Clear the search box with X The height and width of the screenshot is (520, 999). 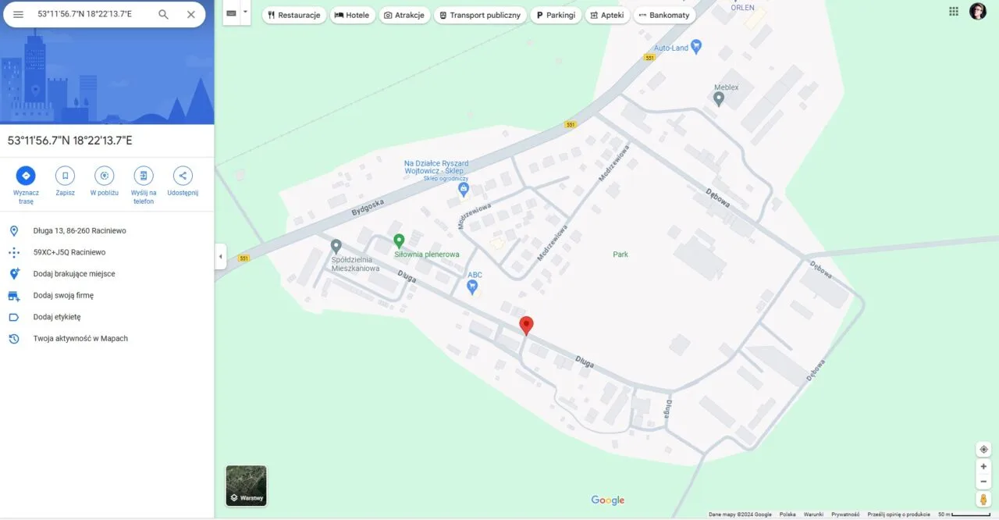[x=191, y=15]
